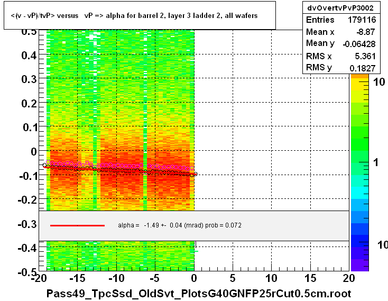
Task: Click the alpha fit result legend text
Action: (x=180, y=225)
